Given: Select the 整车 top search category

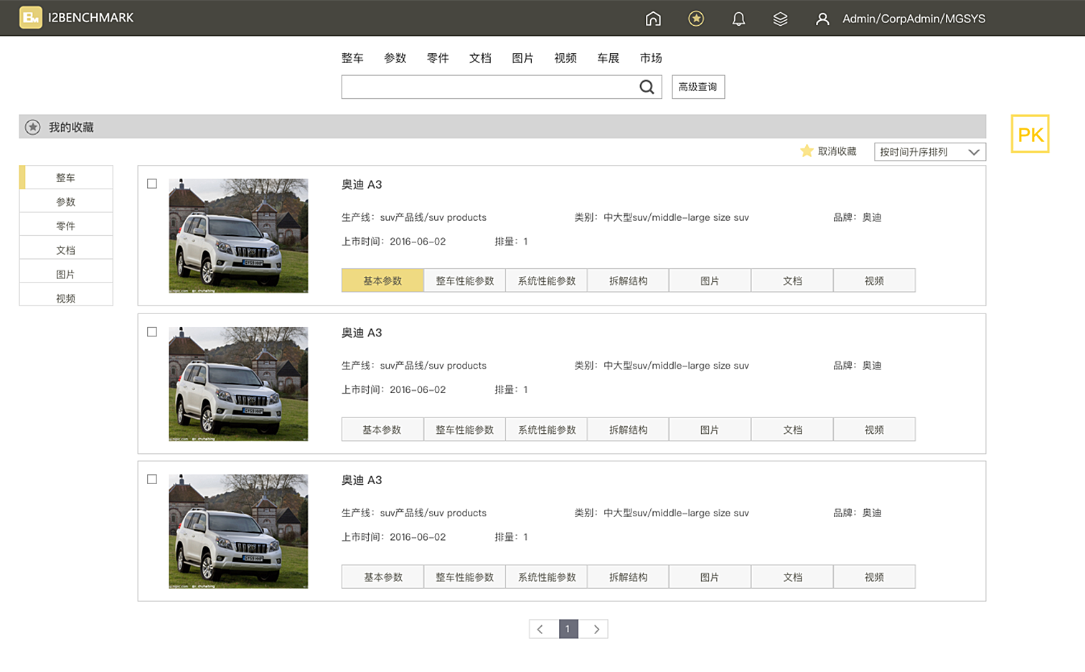Looking at the screenshot, I should [352, 58].
